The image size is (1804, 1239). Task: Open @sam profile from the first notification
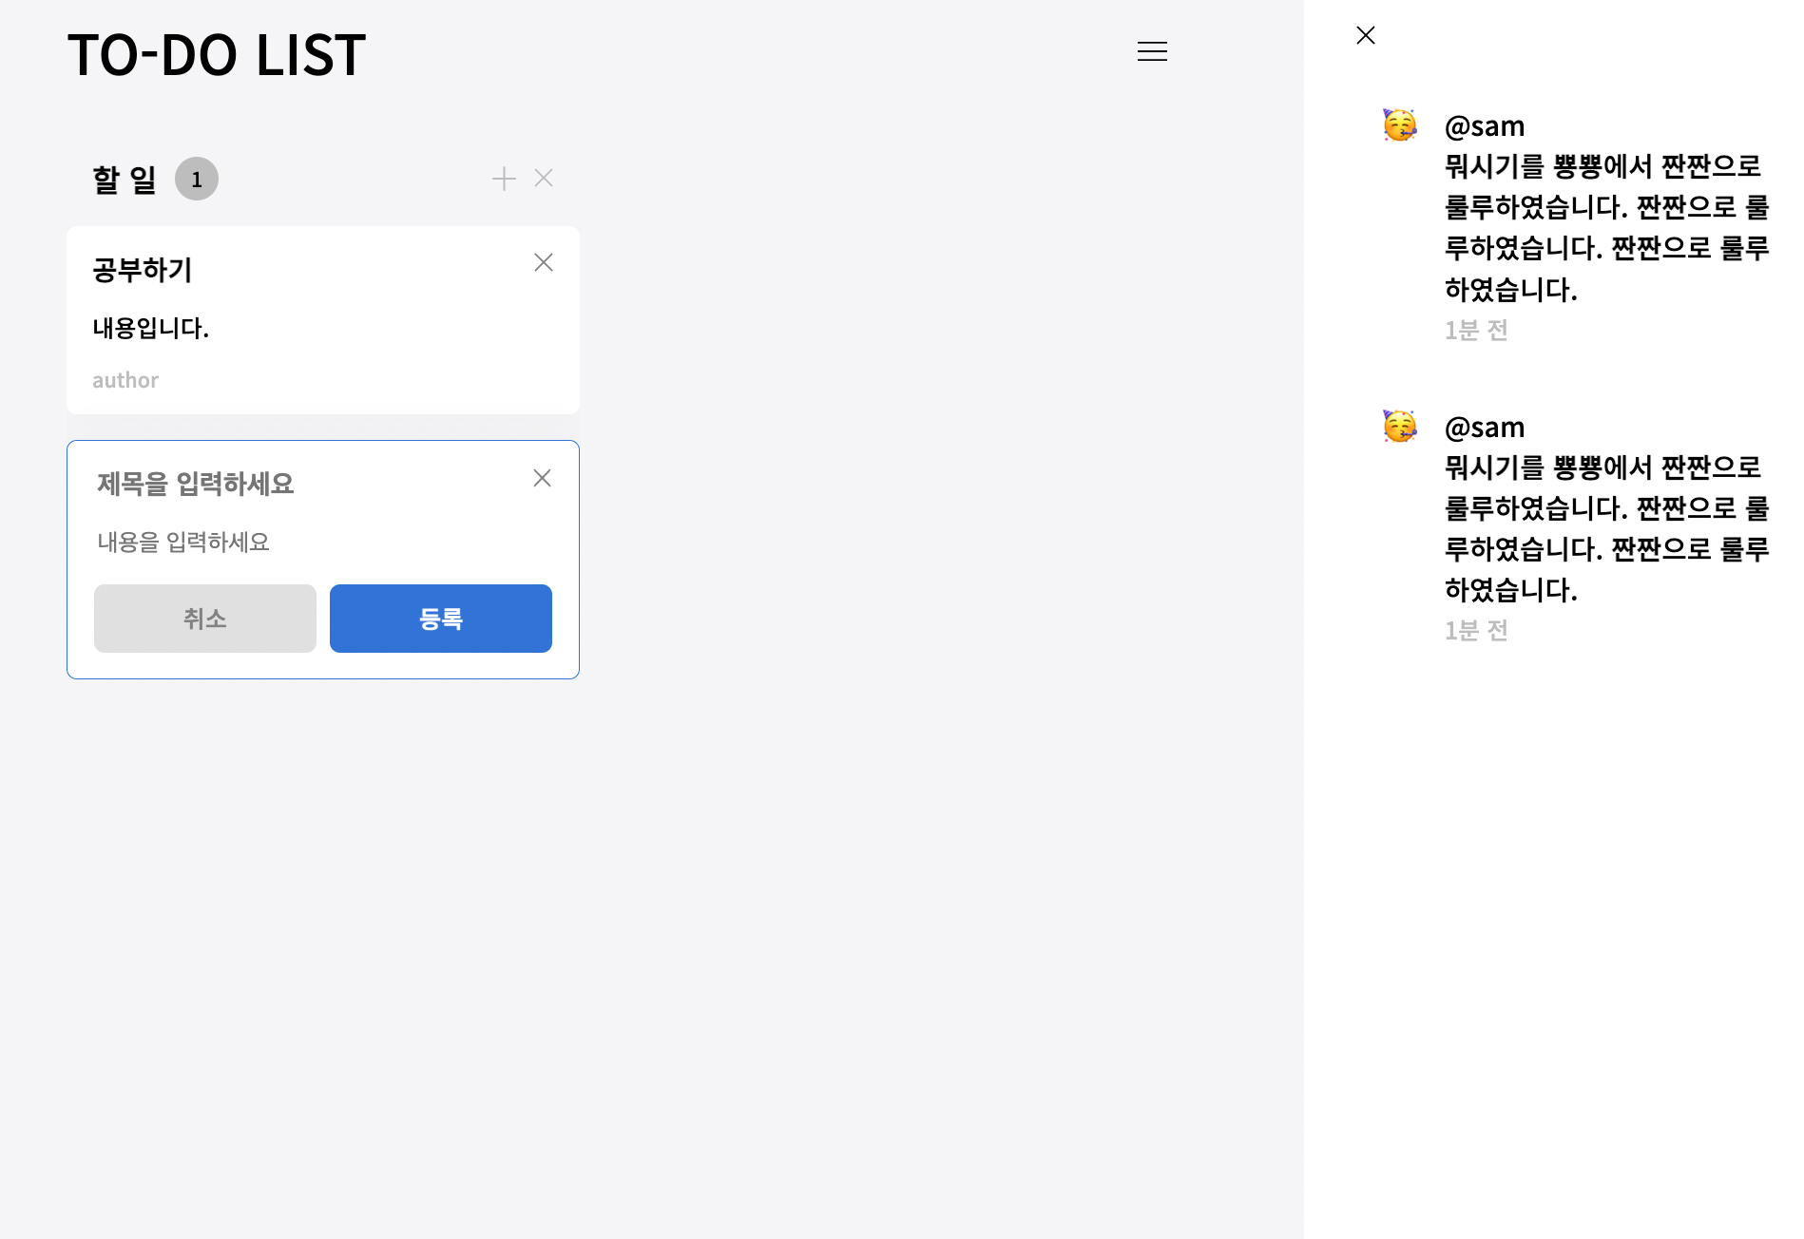pyautogui.click(x=1485, y=124)
